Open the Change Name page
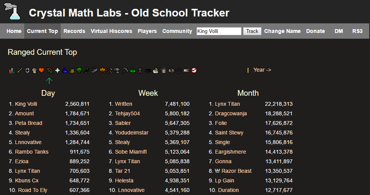The width and height of the screenshot is (370, 195). click(282, 31)
